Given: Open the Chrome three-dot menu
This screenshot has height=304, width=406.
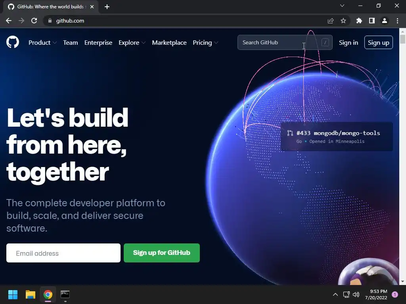Looking at the screenshot, I should click(x=397, y=21).
